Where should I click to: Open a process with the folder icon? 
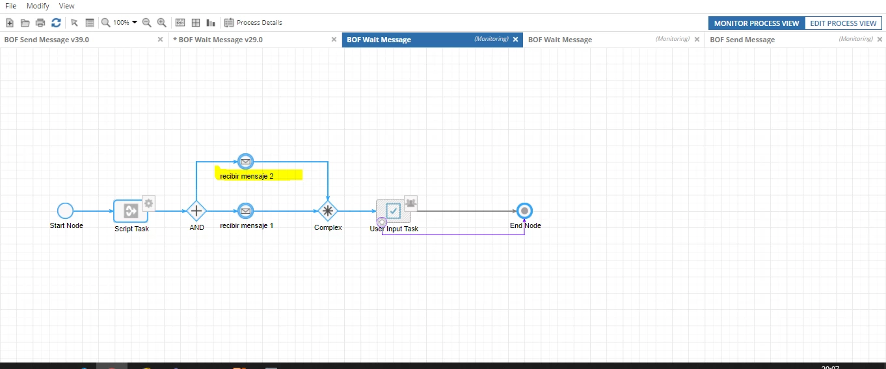click(25, 23)
